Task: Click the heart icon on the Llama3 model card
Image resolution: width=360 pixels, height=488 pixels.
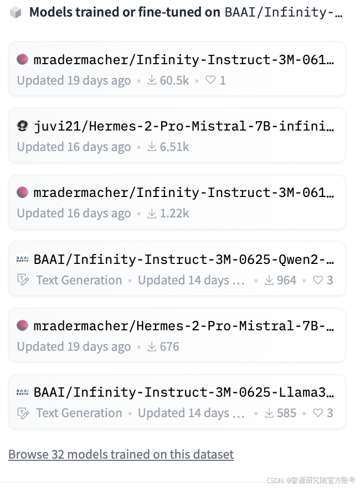Action: (318, 413)
